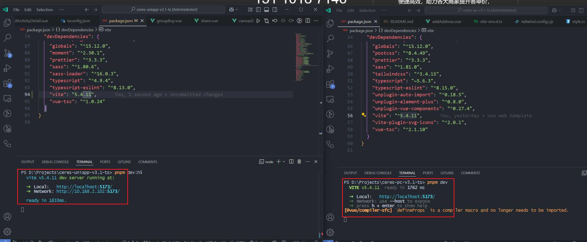Go forward using the ceres-pc window arrow
The image size is (587, 242).
pyautogui.click(x=418, y=10)
